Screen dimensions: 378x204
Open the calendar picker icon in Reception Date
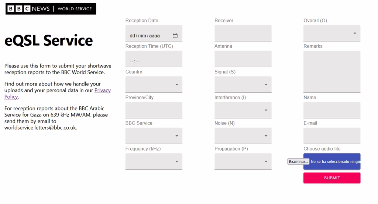175,36
